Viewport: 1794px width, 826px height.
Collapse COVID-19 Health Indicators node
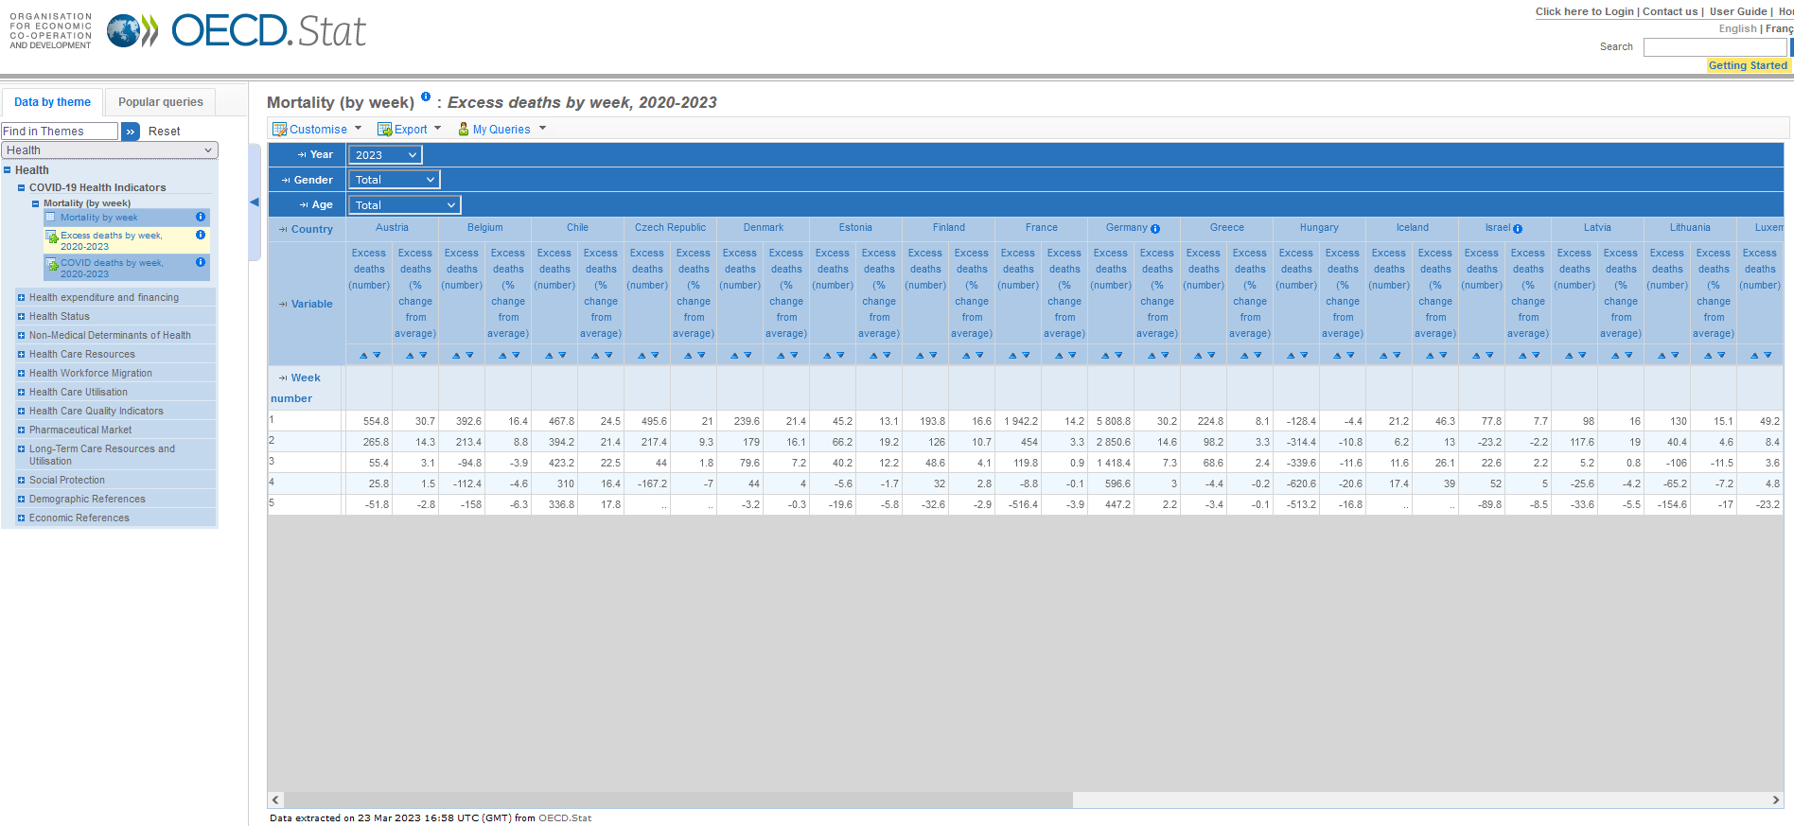pos(22,188)
